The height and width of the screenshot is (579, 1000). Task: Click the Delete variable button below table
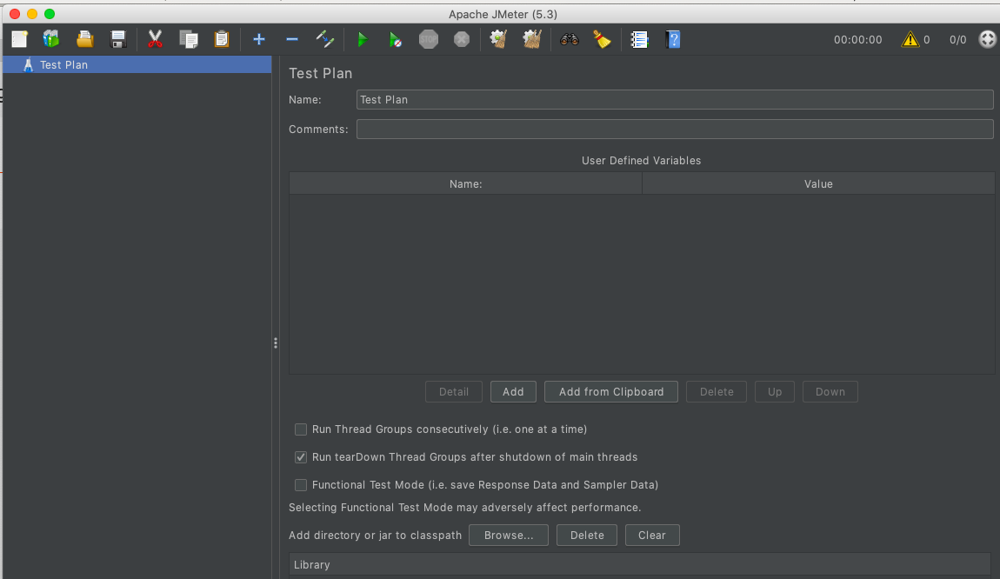pos(717,391)
